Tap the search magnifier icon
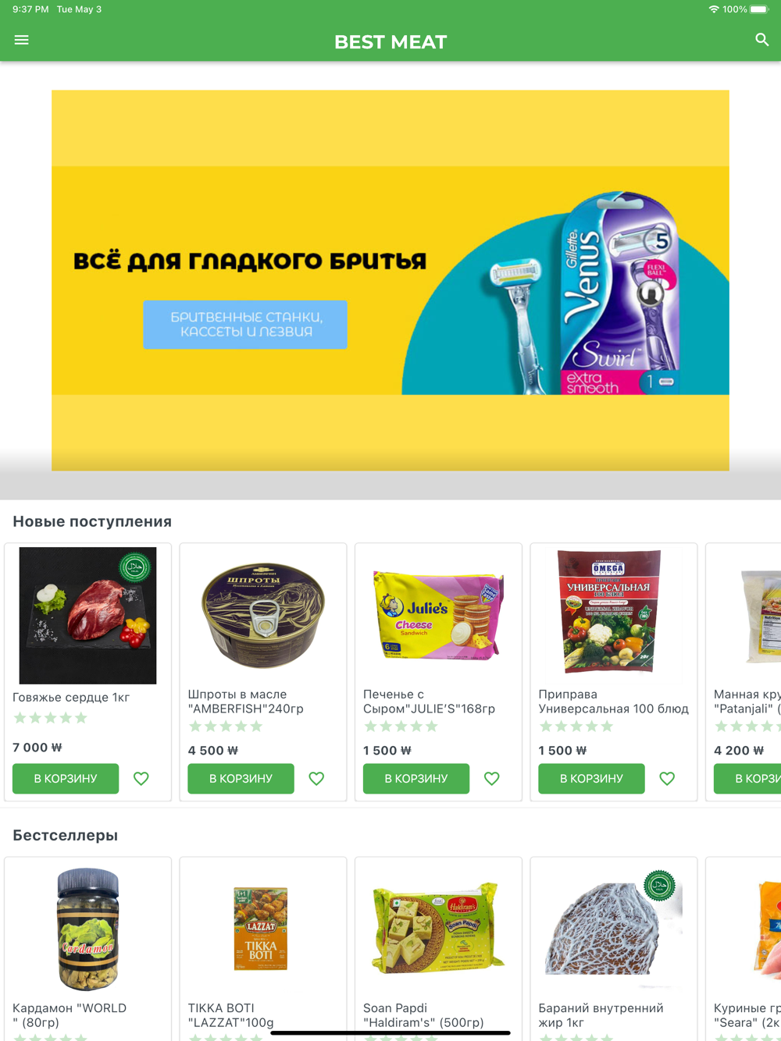The image size is (781, 1041). pyautogui.click(x=761, y=40)
